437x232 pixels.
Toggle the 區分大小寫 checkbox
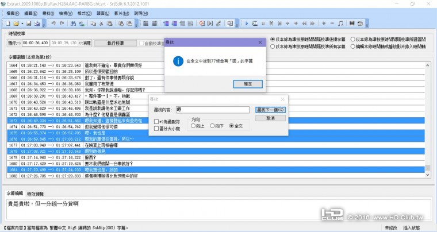pyautogui.click(x=156, y=129)
